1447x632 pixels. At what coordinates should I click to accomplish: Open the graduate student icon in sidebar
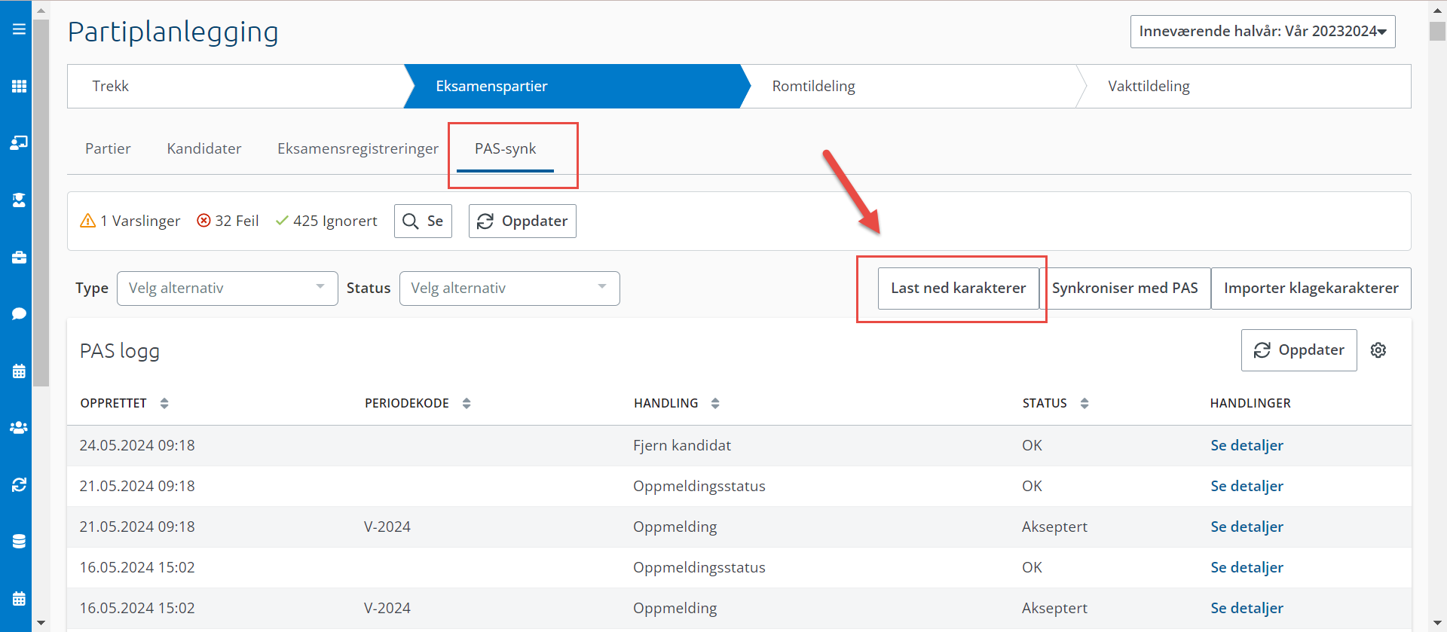point(19,200)
